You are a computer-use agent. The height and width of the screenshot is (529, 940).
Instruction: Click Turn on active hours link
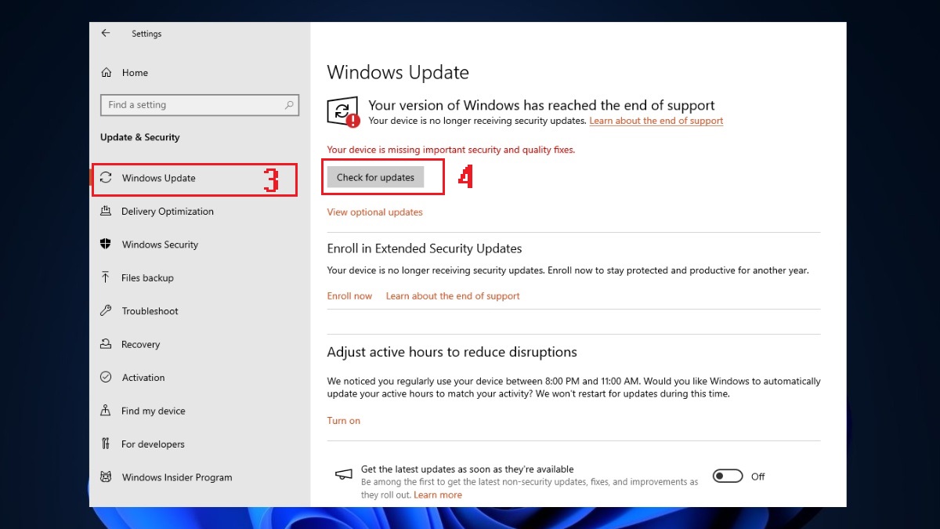pos(344,421)
